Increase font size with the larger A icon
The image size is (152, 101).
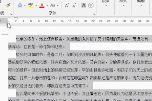click(67, 5)
